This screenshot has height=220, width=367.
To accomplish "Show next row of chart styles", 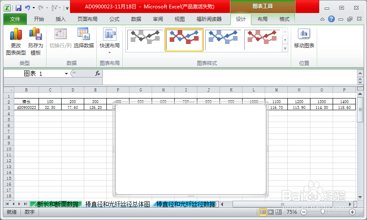I will pos(285,40).
